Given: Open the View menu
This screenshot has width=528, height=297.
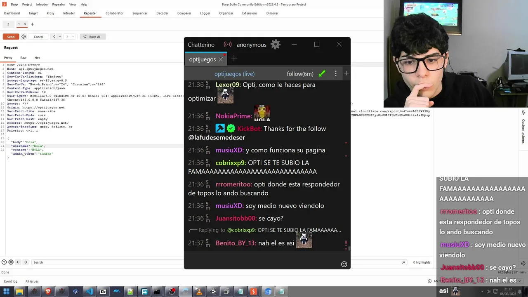Looking at the screenshot, I should (73, 5).
